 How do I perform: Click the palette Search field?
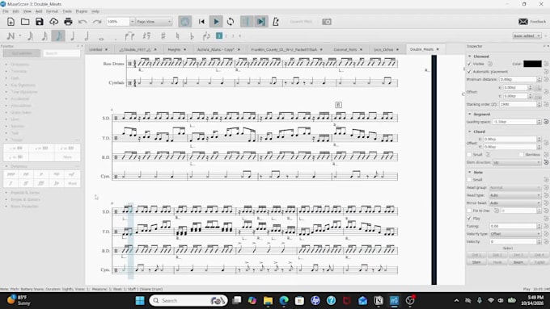pos(61,53)
